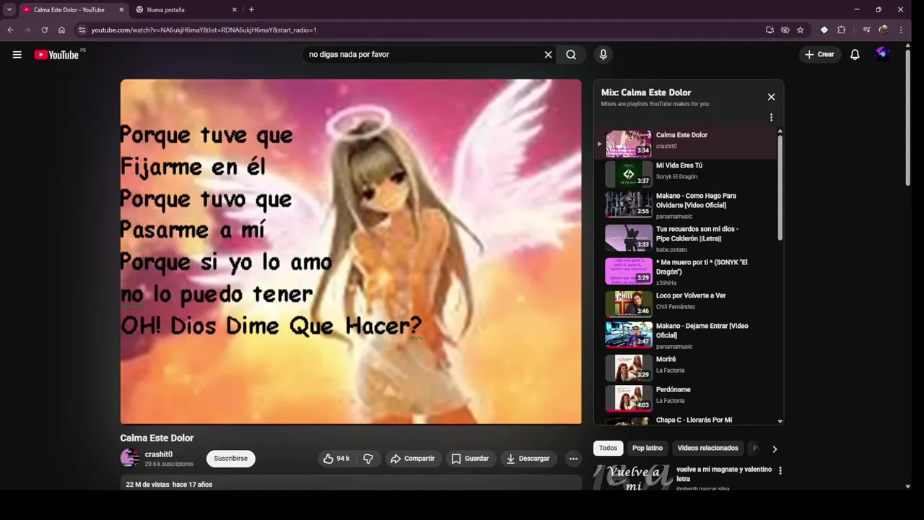Open a new browser tab
Image resolution: width=924 pixels, height=520 pixels.
[x=251, y=9]
